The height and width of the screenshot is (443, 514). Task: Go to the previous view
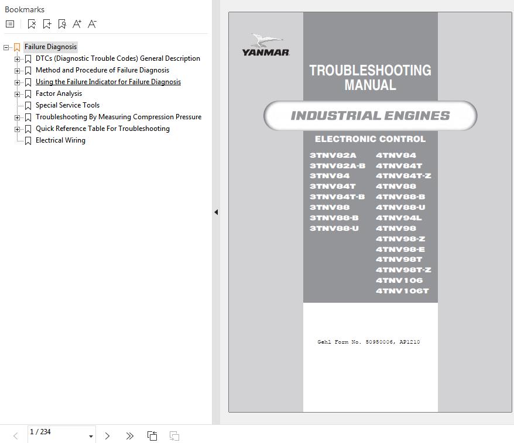click(x=152, y=436)
